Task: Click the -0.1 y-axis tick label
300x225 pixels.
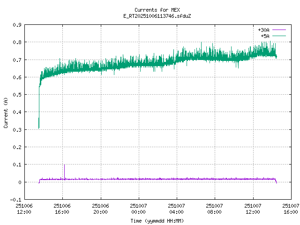Action: coord(15,200)
